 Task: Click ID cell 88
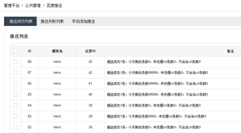pos(29,62)
